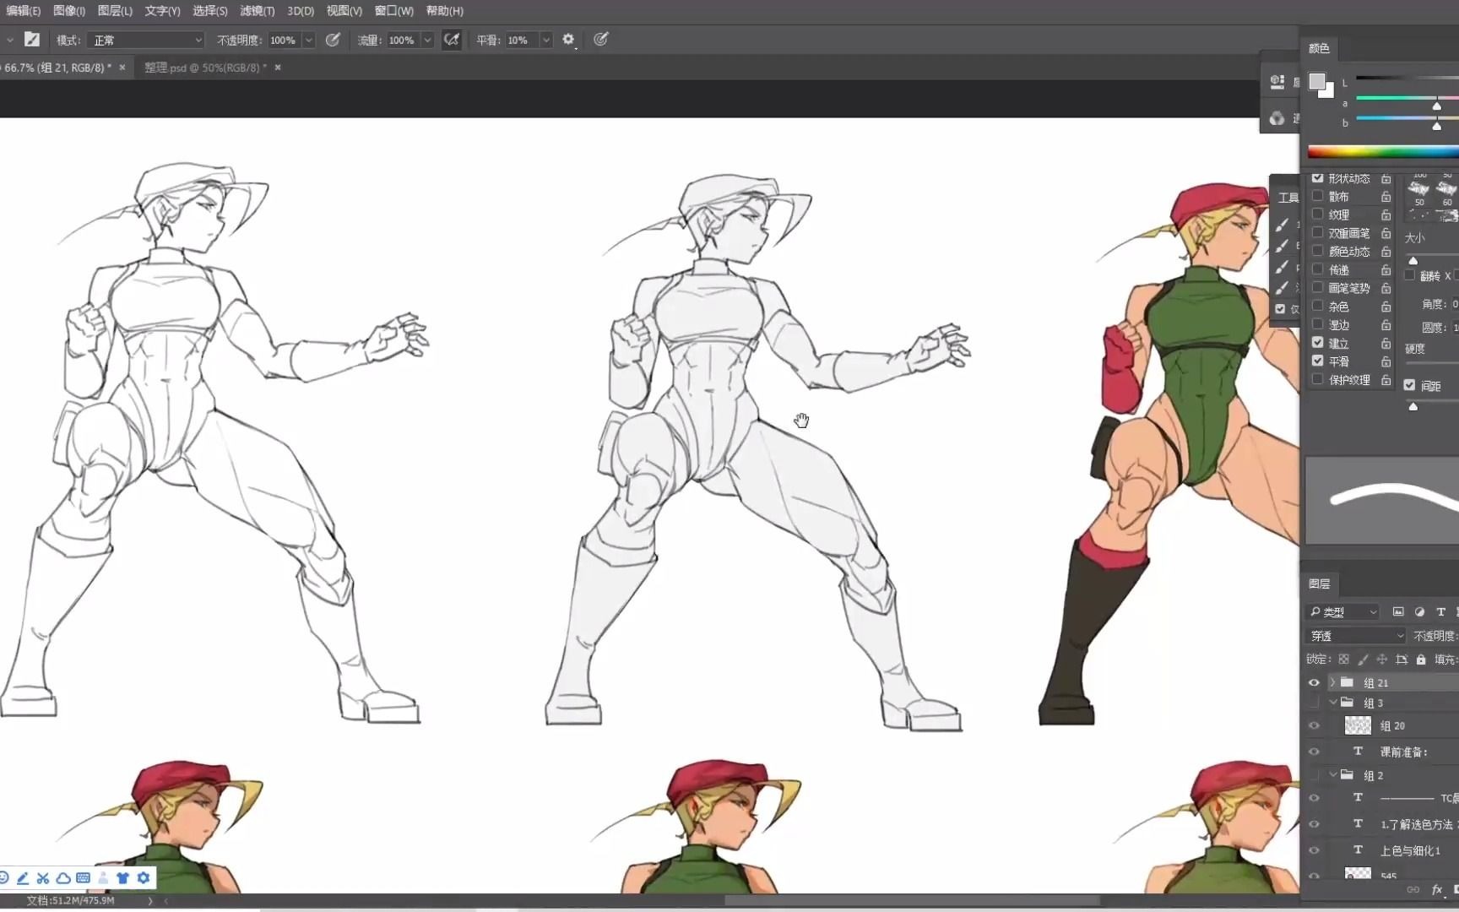1459x912 pixels.
Task: Open the 流量 flow dropdown arrow
Action: pyautogui.click(x=428, y=40)
